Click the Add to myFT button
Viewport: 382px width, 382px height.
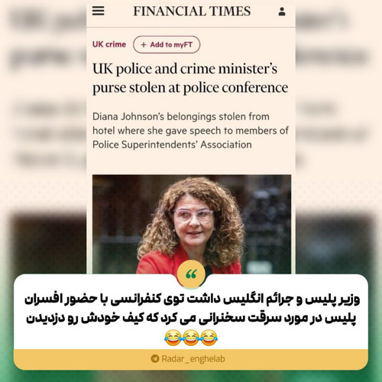click(x=167, y=44)
